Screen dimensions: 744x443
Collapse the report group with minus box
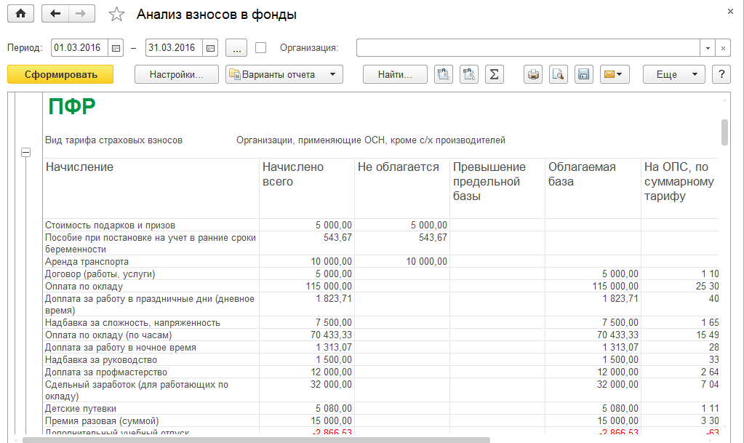point(26,152)
